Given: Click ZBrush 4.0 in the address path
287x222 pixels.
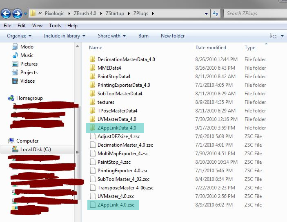Looking at the screenshot, I should (85, 13).
